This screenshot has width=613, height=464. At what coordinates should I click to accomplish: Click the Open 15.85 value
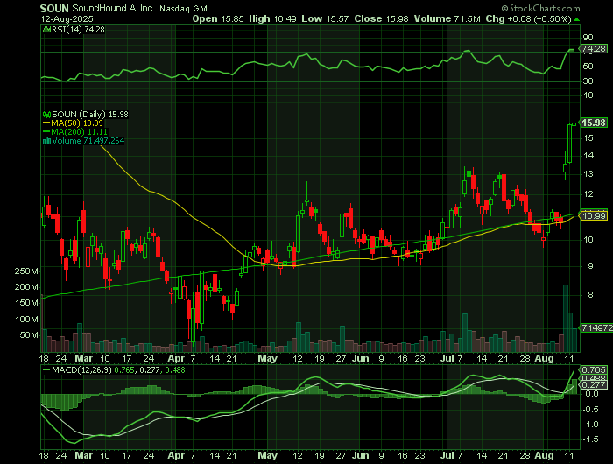point(218,18)
